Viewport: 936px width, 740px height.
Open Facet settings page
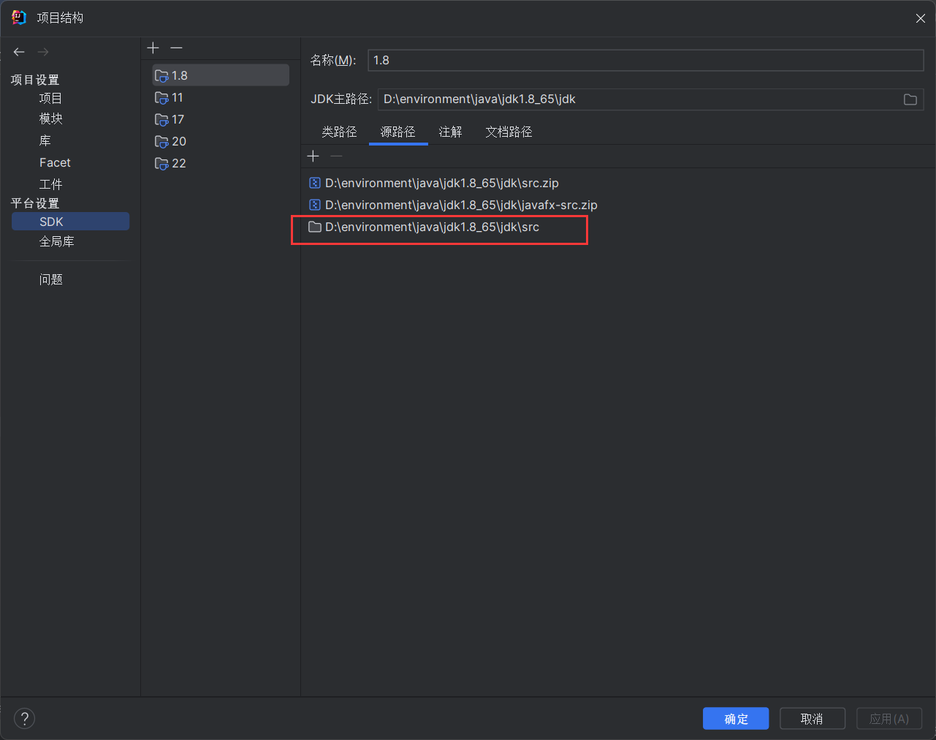55,162
